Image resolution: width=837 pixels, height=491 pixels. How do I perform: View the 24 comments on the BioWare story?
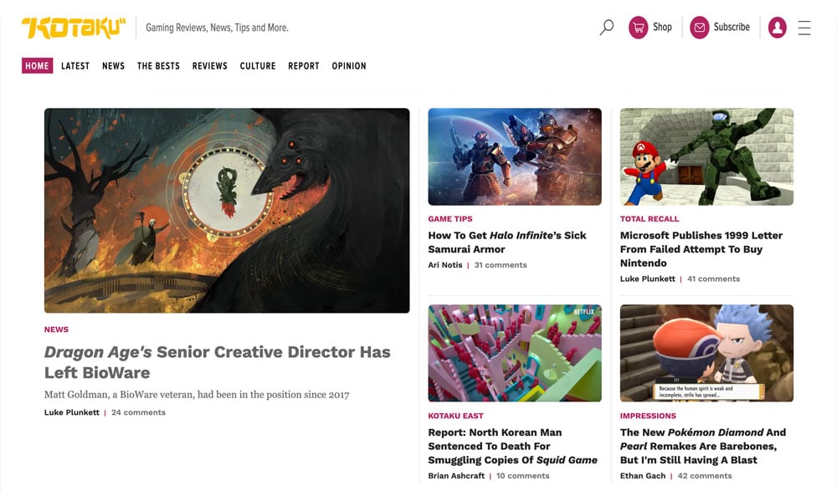140,412
